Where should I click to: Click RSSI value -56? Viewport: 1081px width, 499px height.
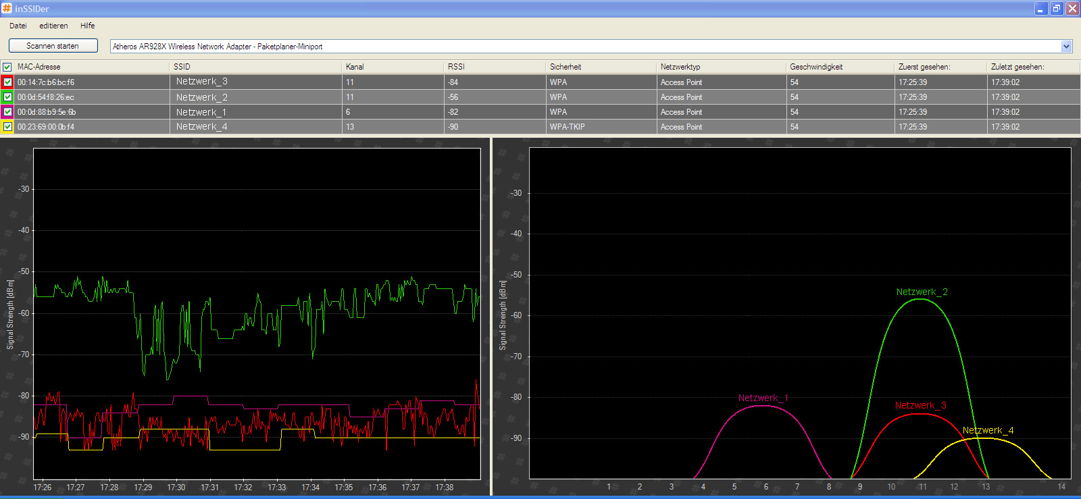[453, 97]
